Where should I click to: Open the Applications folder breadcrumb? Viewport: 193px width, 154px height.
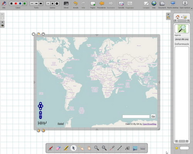185,17
